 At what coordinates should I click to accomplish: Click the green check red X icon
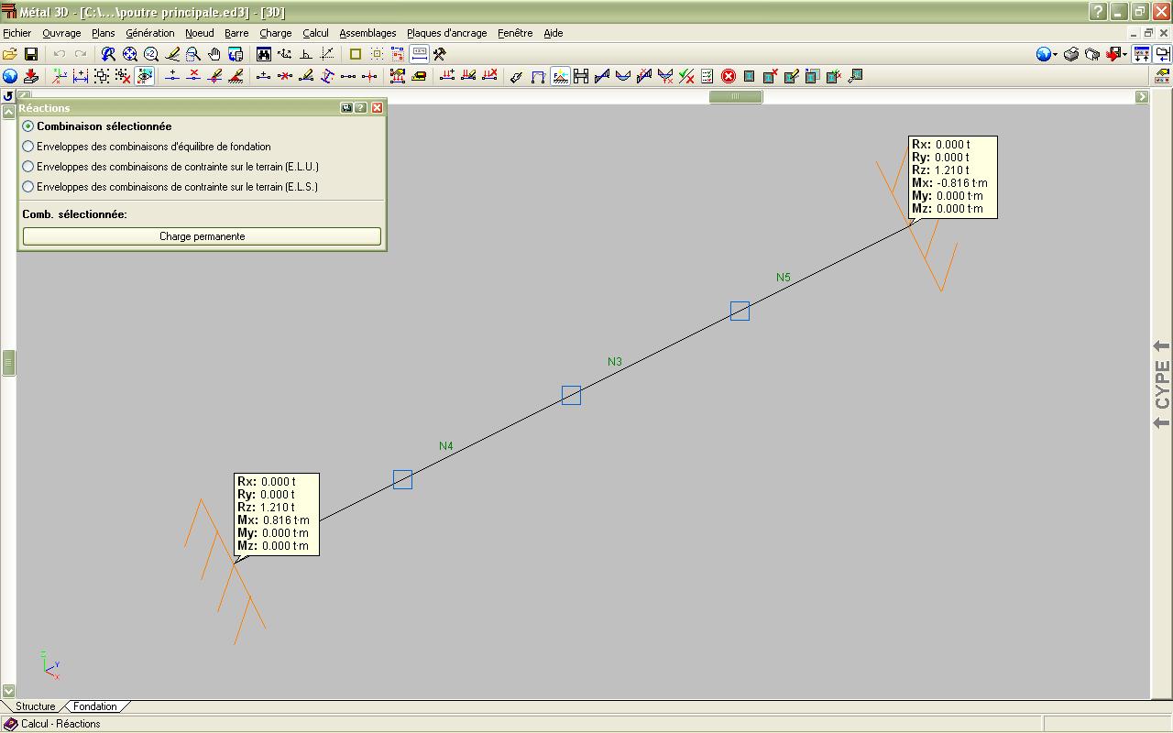(x=685, y=77)
